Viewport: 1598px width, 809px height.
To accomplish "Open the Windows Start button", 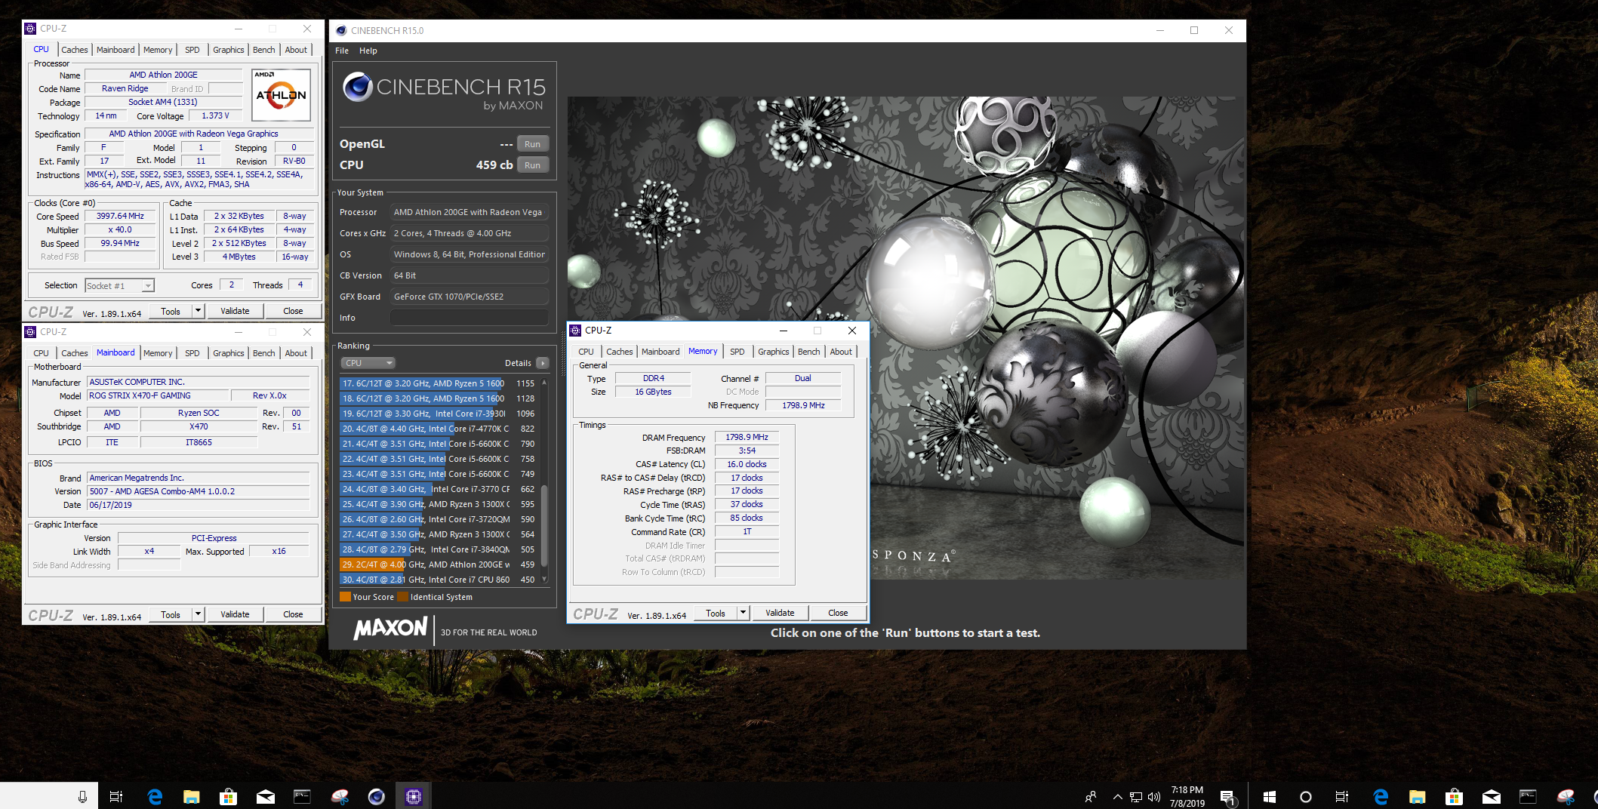I will 1270,796.
